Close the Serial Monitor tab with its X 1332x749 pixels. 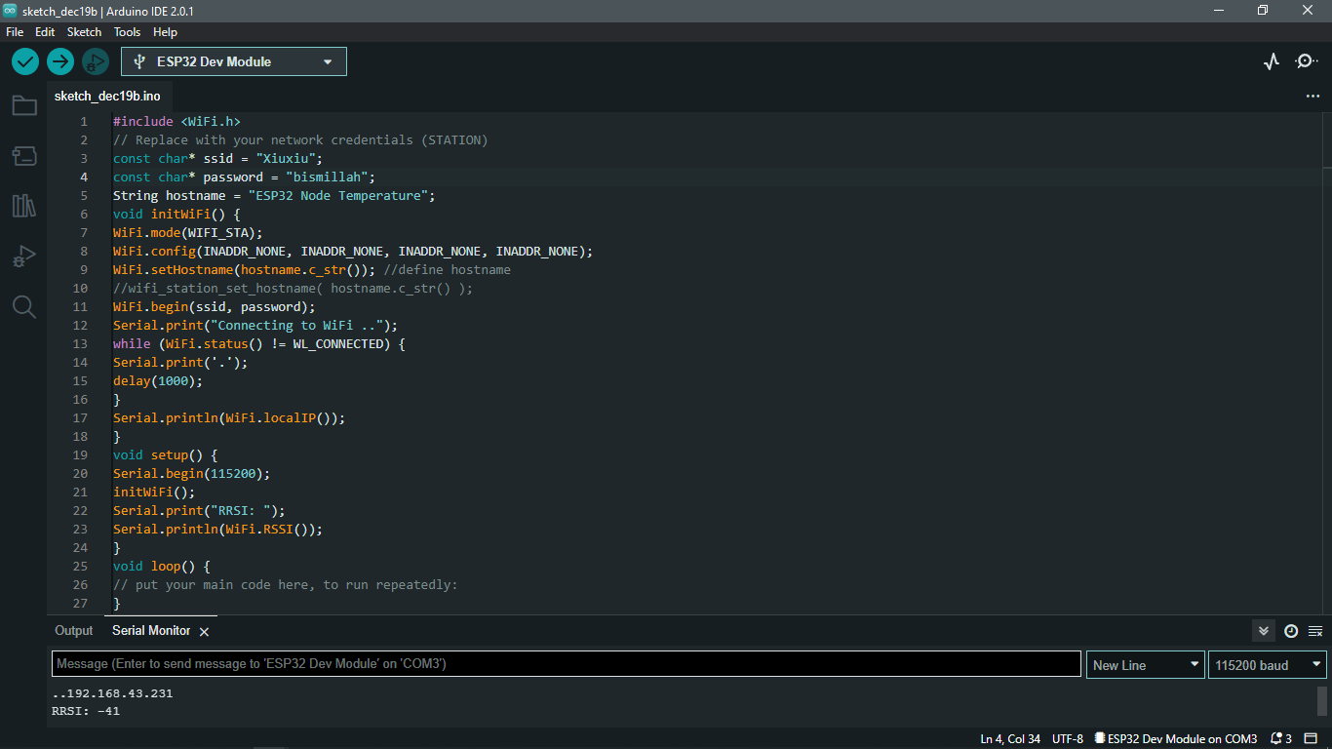coord(204,631)
